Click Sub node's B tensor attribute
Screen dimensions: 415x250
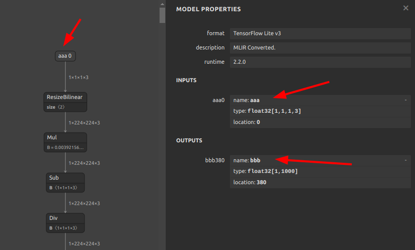(65, 188)
